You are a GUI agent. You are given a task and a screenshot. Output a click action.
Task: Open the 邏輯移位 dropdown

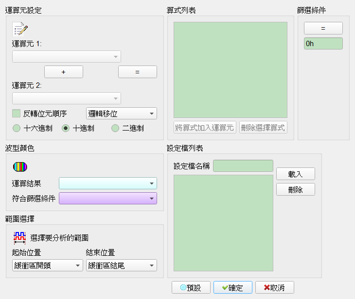[122, 114]
